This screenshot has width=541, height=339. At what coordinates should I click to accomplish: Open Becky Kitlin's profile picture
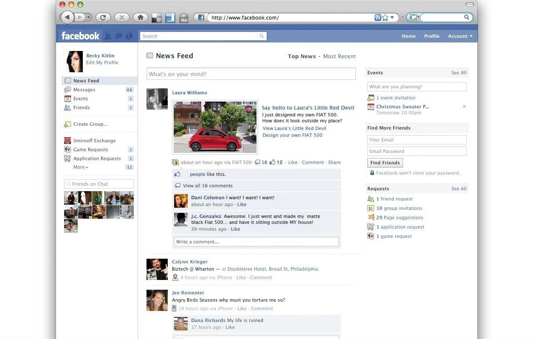click(73, 62)
